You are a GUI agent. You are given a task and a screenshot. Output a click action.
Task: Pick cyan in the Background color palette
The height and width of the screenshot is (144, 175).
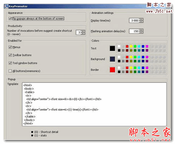[x=139, y=57]
